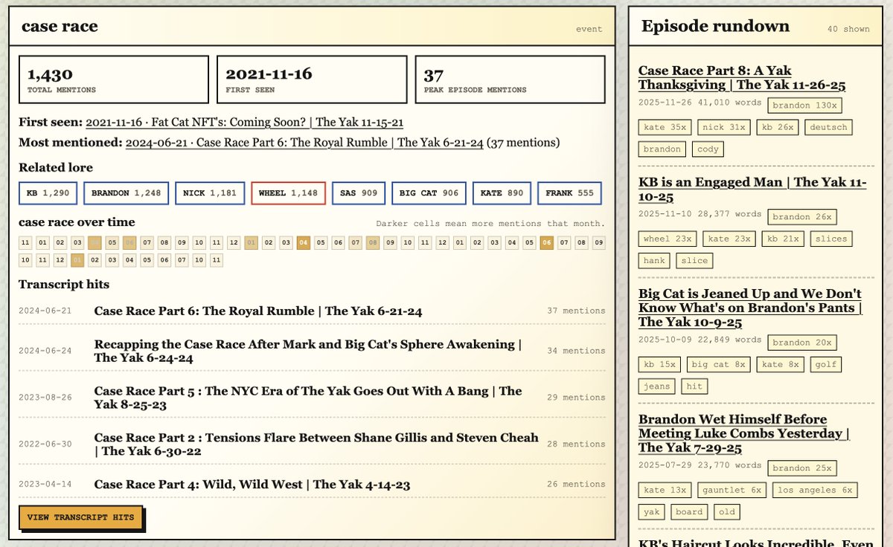Click the '40 shown' count label

(848, 29)
